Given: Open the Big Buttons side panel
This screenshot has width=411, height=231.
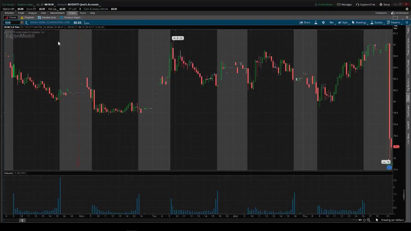Looking at the screenshot, I should pyautogui.click(x=408, y=85).
